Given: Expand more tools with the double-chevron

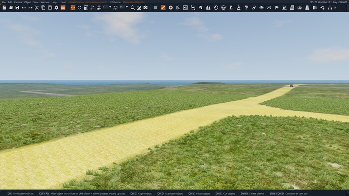Looking at the screenshot, I should pos(336,8).
